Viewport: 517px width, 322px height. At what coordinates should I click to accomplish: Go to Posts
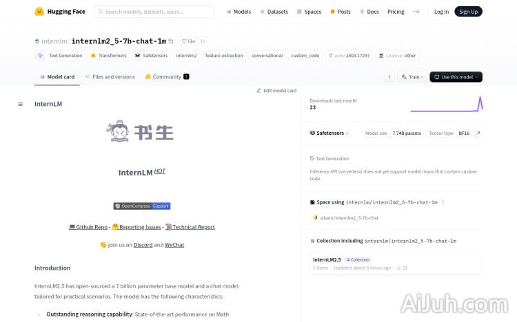(x=341, y=12)
